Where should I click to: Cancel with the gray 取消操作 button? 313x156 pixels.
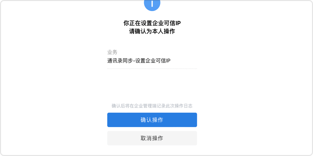(152, 138)
